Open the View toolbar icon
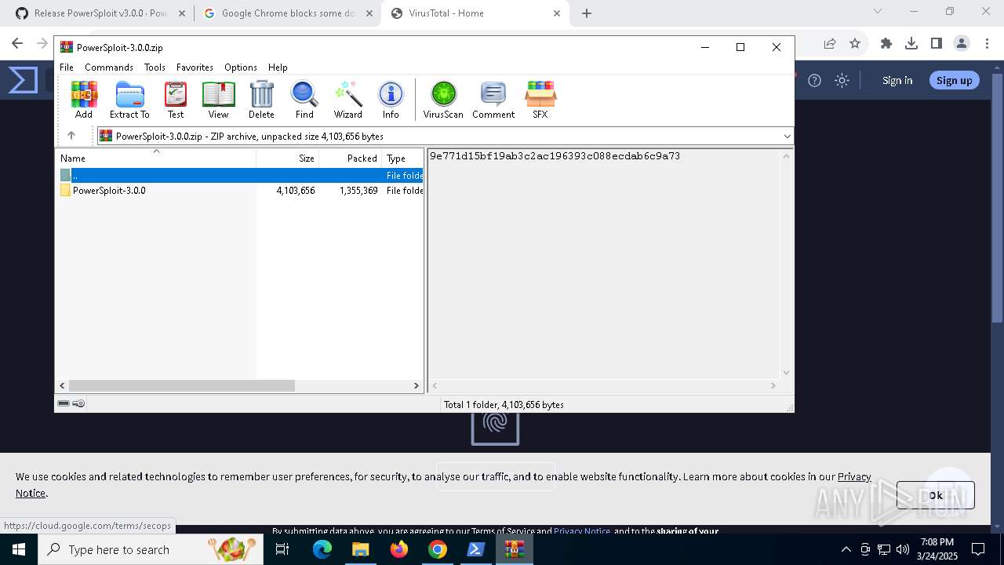This screenshot has width=1004, height=565. pos(218,100)
